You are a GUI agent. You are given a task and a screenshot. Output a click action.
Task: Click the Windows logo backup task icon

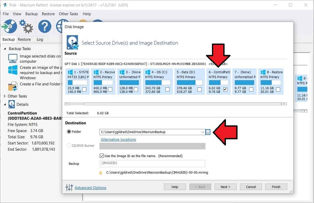pos(13,70)
